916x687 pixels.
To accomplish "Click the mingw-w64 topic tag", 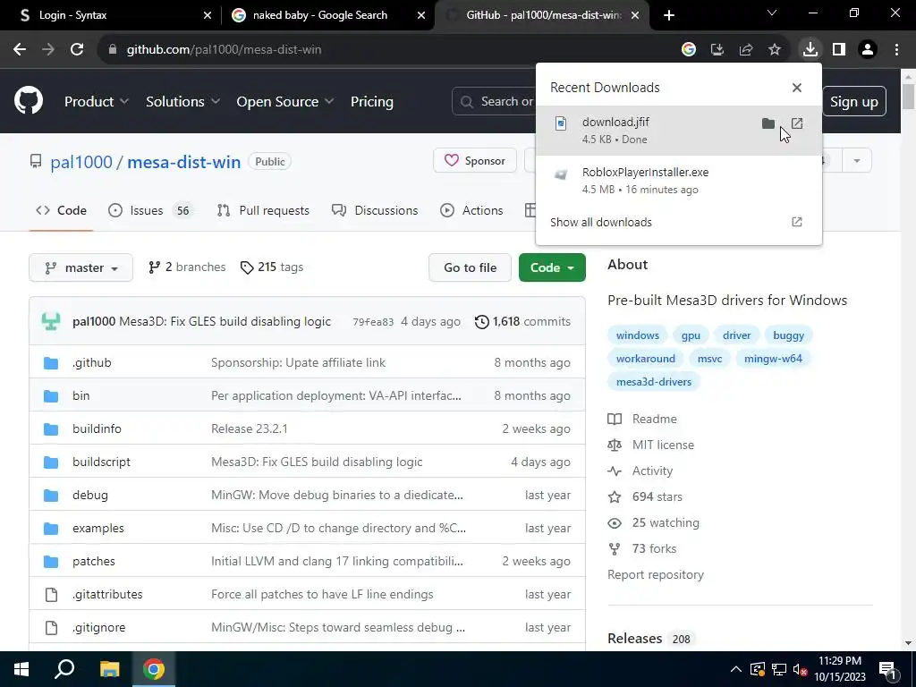I will click(773, 358).
